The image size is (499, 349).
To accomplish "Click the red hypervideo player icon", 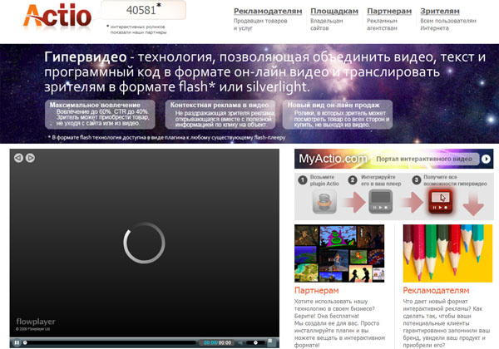I will [440, 201].
